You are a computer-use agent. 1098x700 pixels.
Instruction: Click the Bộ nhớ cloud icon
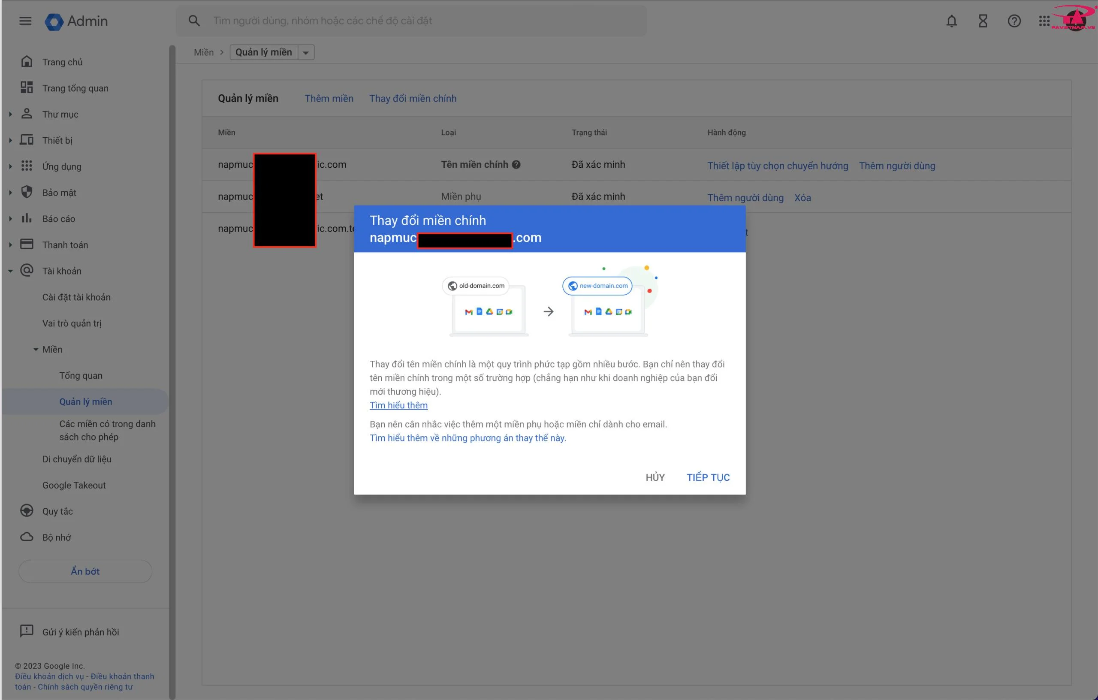27,537
